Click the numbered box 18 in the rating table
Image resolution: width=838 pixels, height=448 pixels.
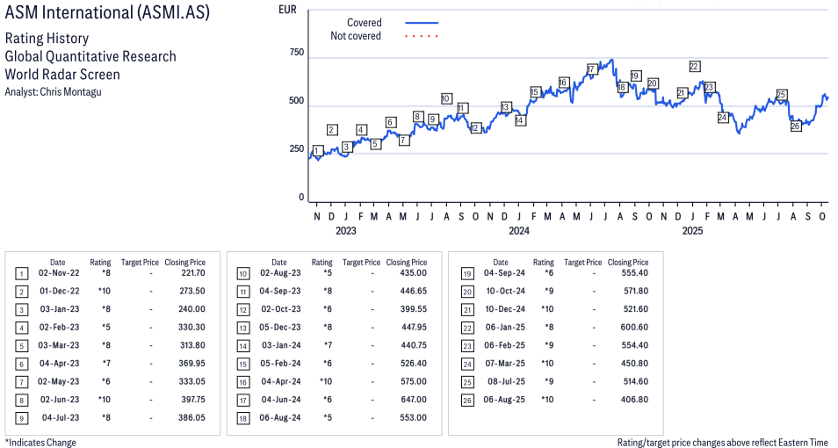(242, 418)
